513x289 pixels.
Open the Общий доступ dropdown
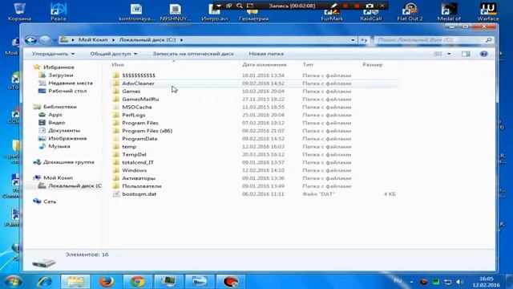pos(114,54)
